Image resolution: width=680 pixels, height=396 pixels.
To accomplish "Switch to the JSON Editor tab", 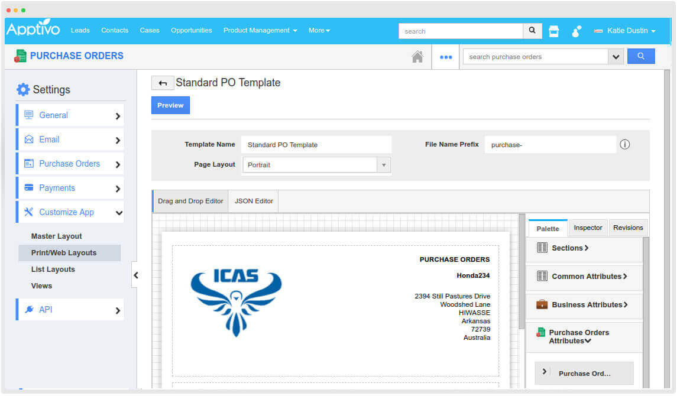I will 253,201.
